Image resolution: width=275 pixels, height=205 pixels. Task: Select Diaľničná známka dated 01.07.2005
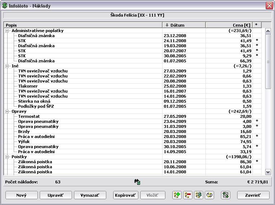(x=133, y=61)
